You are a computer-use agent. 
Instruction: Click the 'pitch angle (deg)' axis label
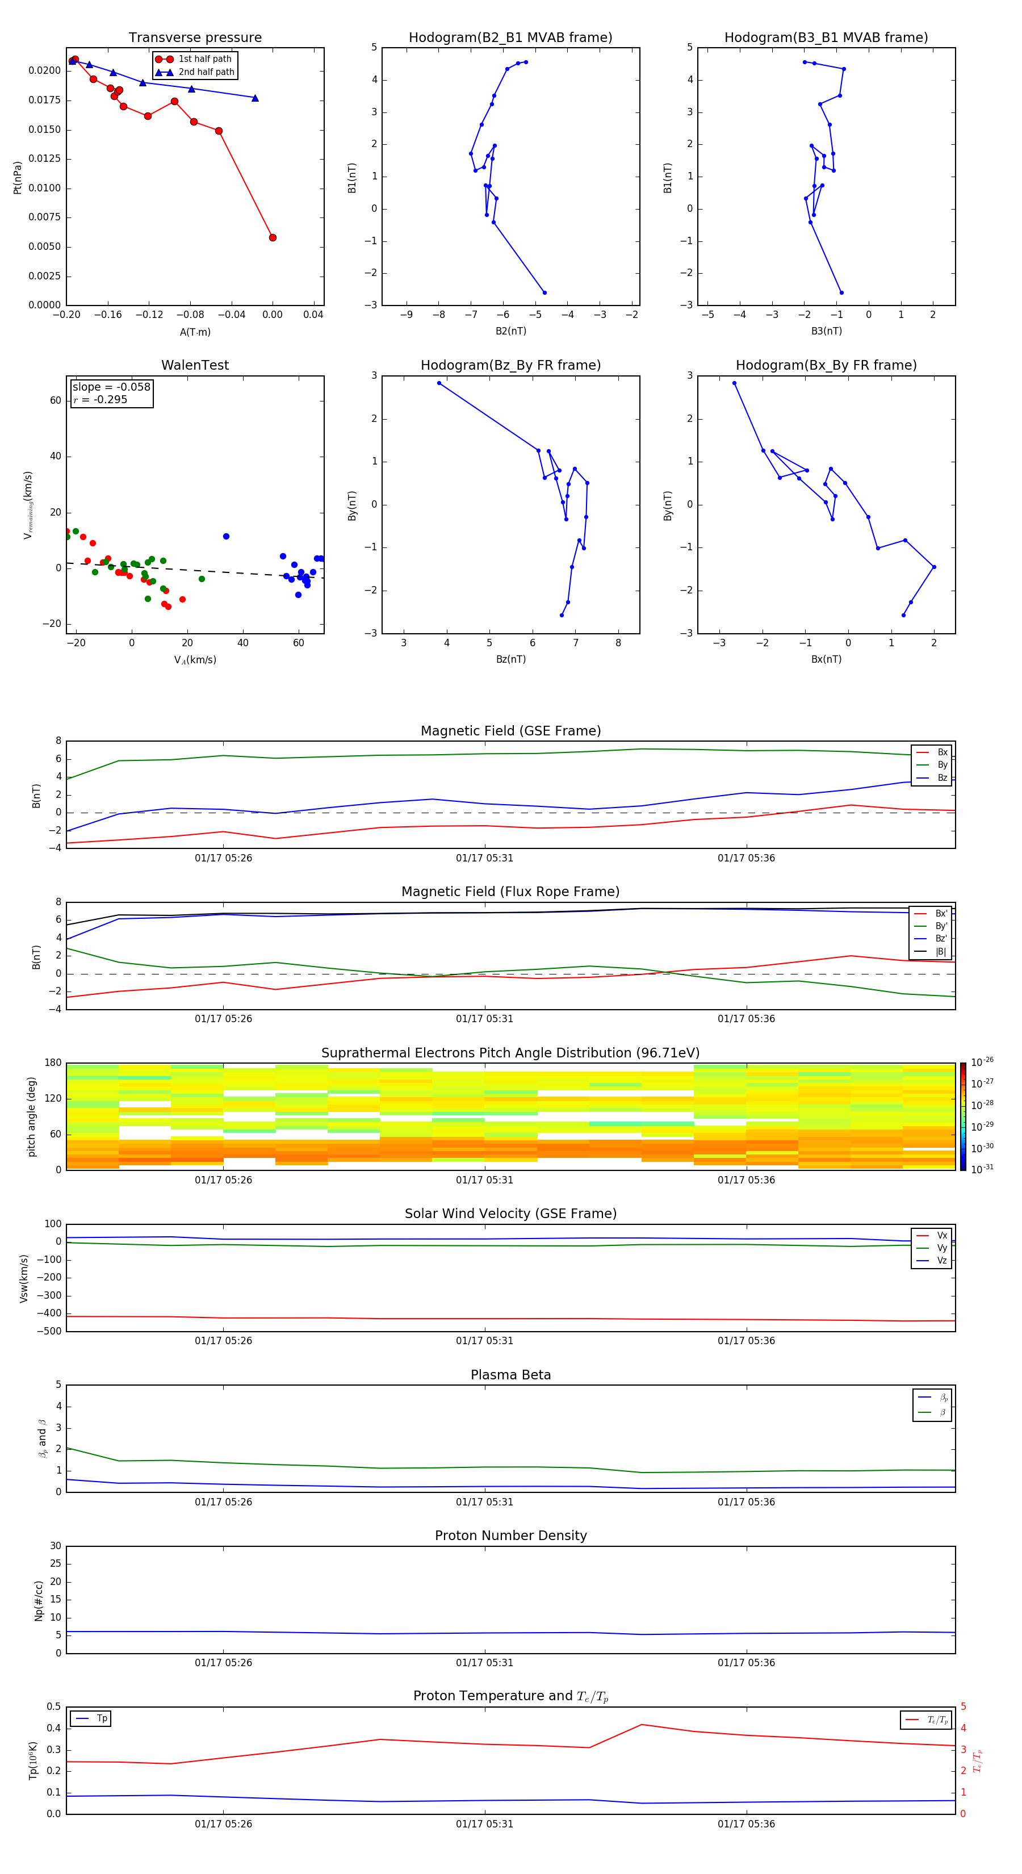(31, 1116)
